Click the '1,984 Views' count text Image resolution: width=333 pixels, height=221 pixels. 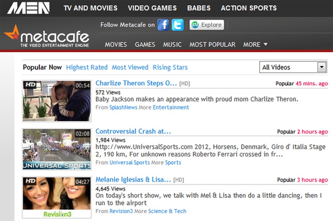click(x=110, y=140)
